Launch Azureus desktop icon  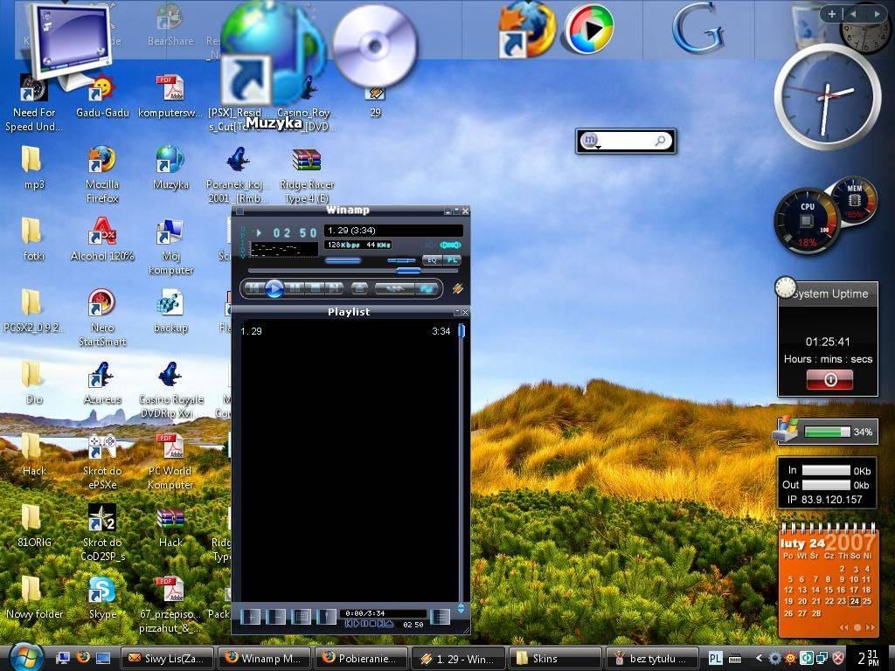pyautogui.click(x=102, y=383)
